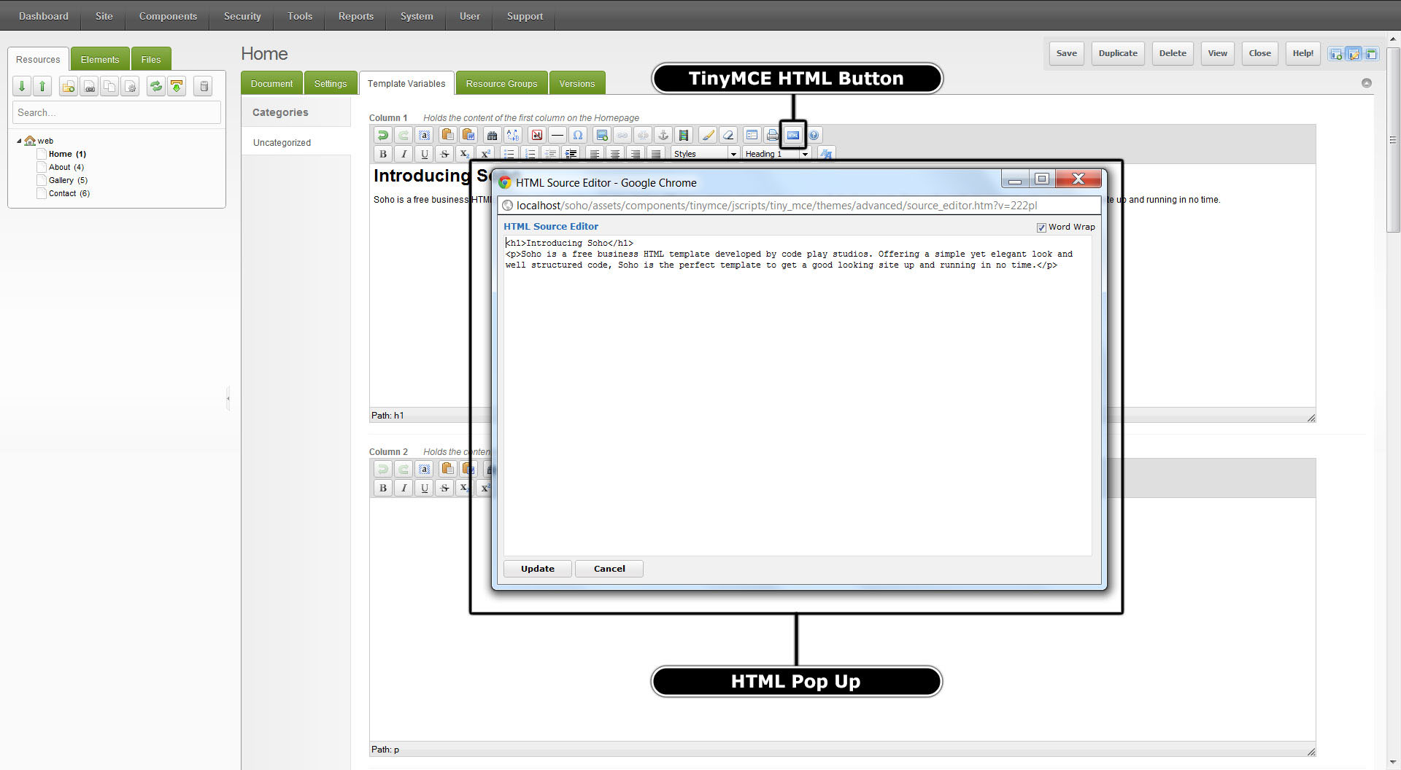
Task: Switch to the Elements tab
Action: (x=100, y=59)
